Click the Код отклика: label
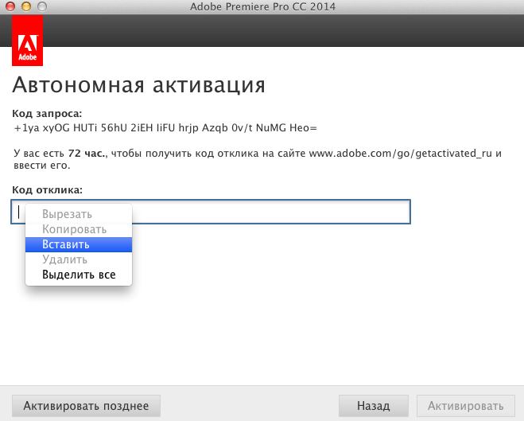This screenshot has height=421, width=524. tap(47, 190)
